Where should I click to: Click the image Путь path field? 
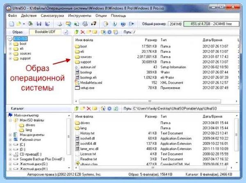point(187,32)
